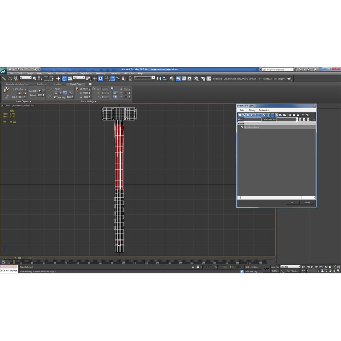Viewport: 341px width, 341px height.
Task: Click the Align tool icon
Action: [x=165, y=79]
